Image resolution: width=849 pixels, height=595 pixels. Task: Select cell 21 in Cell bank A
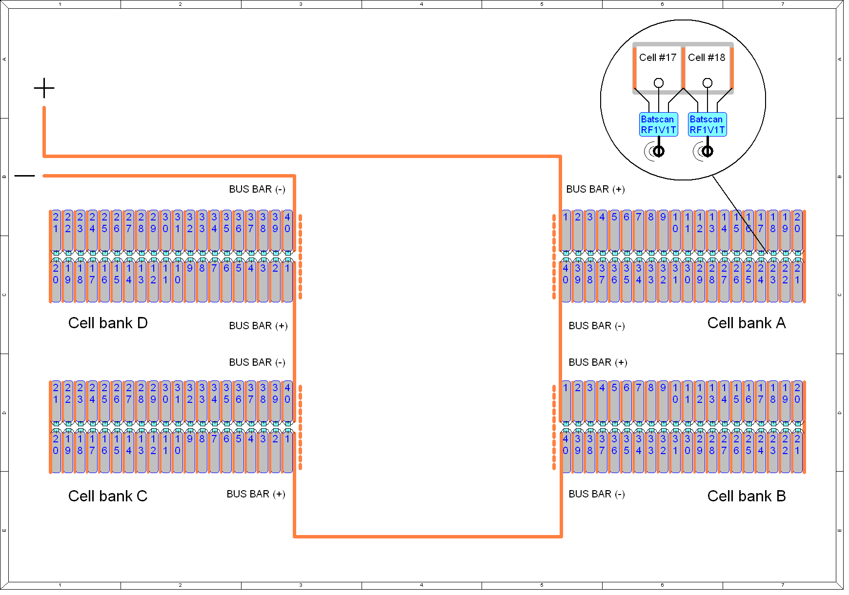[x=797, y=282]
